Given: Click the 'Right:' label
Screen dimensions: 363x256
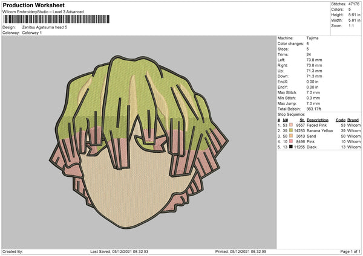Looking at the screenshot, I should pos(283,65).
